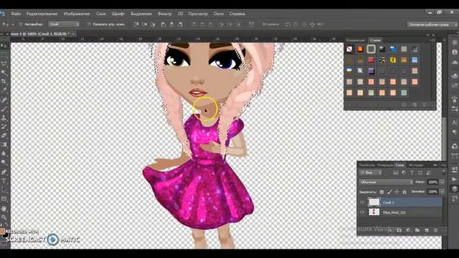
Task: Open the Фильтр menu
Action: (x=164, y=14)
